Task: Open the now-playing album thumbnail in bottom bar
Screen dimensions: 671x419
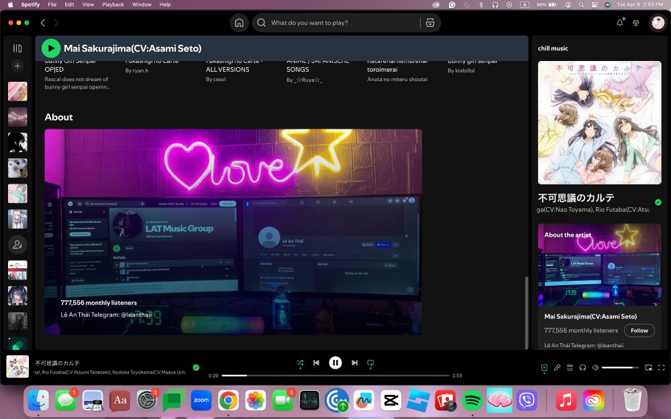Action: click(17, 367)
